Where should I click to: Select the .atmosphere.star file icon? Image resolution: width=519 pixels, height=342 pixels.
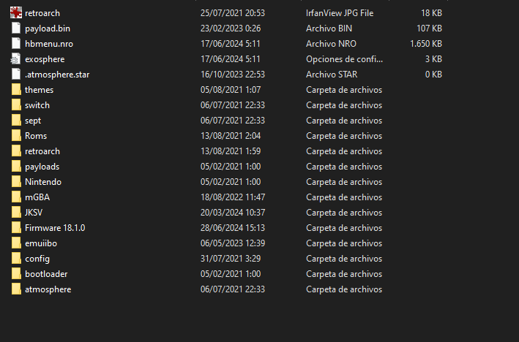[16, 74]
